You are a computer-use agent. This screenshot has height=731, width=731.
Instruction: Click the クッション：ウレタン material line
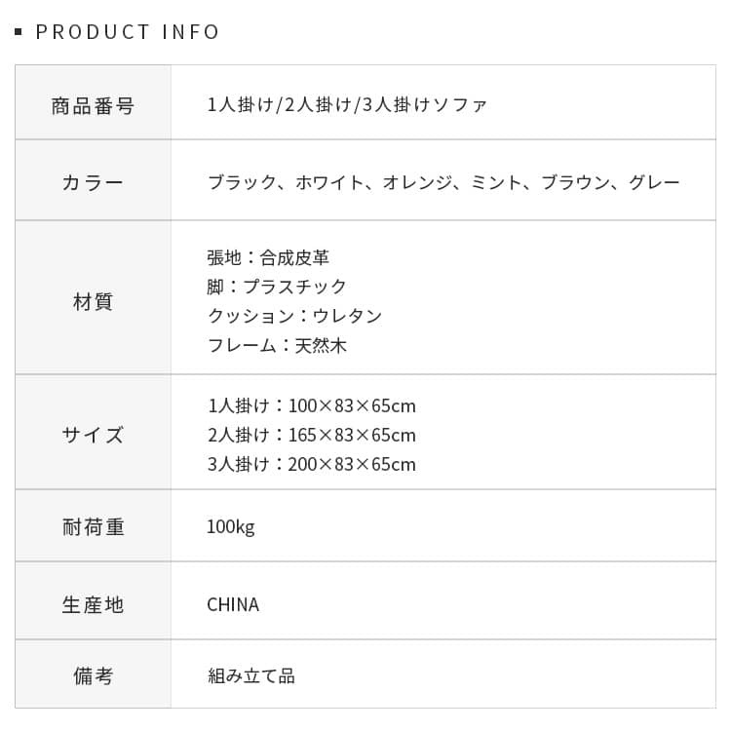point(294,316)
